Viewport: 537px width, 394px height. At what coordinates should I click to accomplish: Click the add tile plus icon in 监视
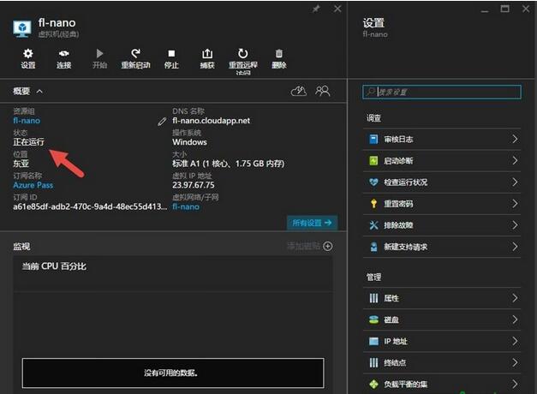[x=328, y=247]
